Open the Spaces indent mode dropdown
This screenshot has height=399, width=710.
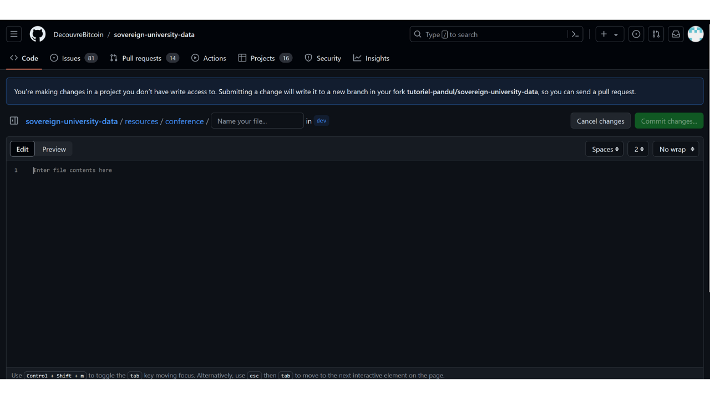(x=604, y=149)
